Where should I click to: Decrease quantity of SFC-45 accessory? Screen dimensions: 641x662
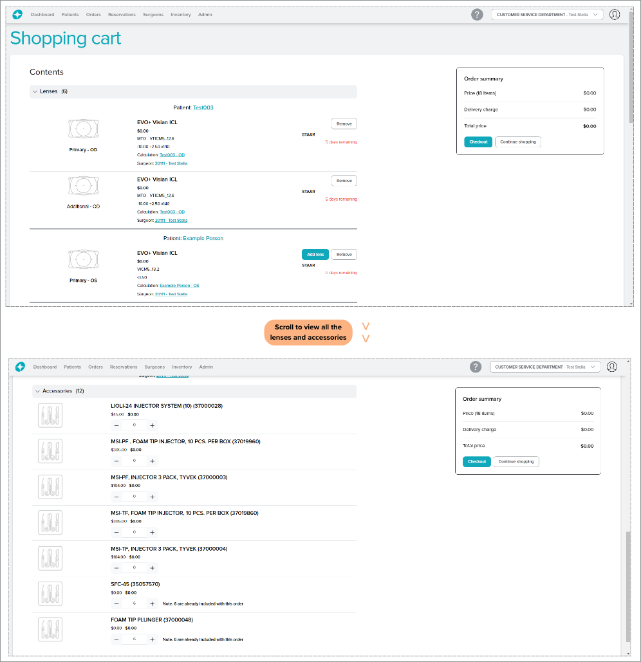tap(116, 603)
